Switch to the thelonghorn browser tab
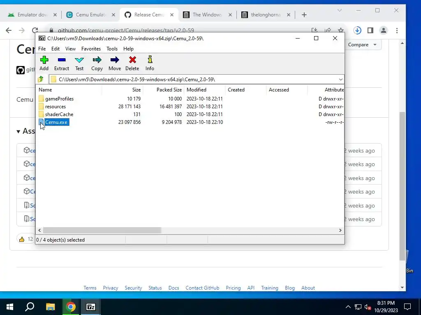The image size is (421, 315). coord(266,15)
